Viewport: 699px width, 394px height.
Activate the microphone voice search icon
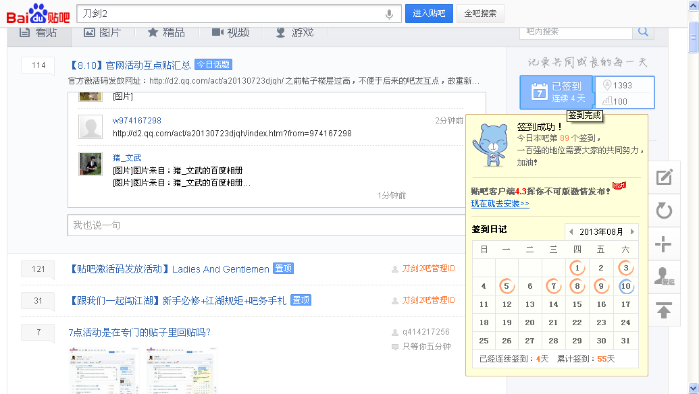point(389,14)
